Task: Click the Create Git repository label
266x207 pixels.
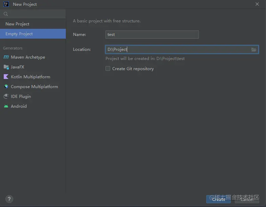Action: (x=133, y=68)
